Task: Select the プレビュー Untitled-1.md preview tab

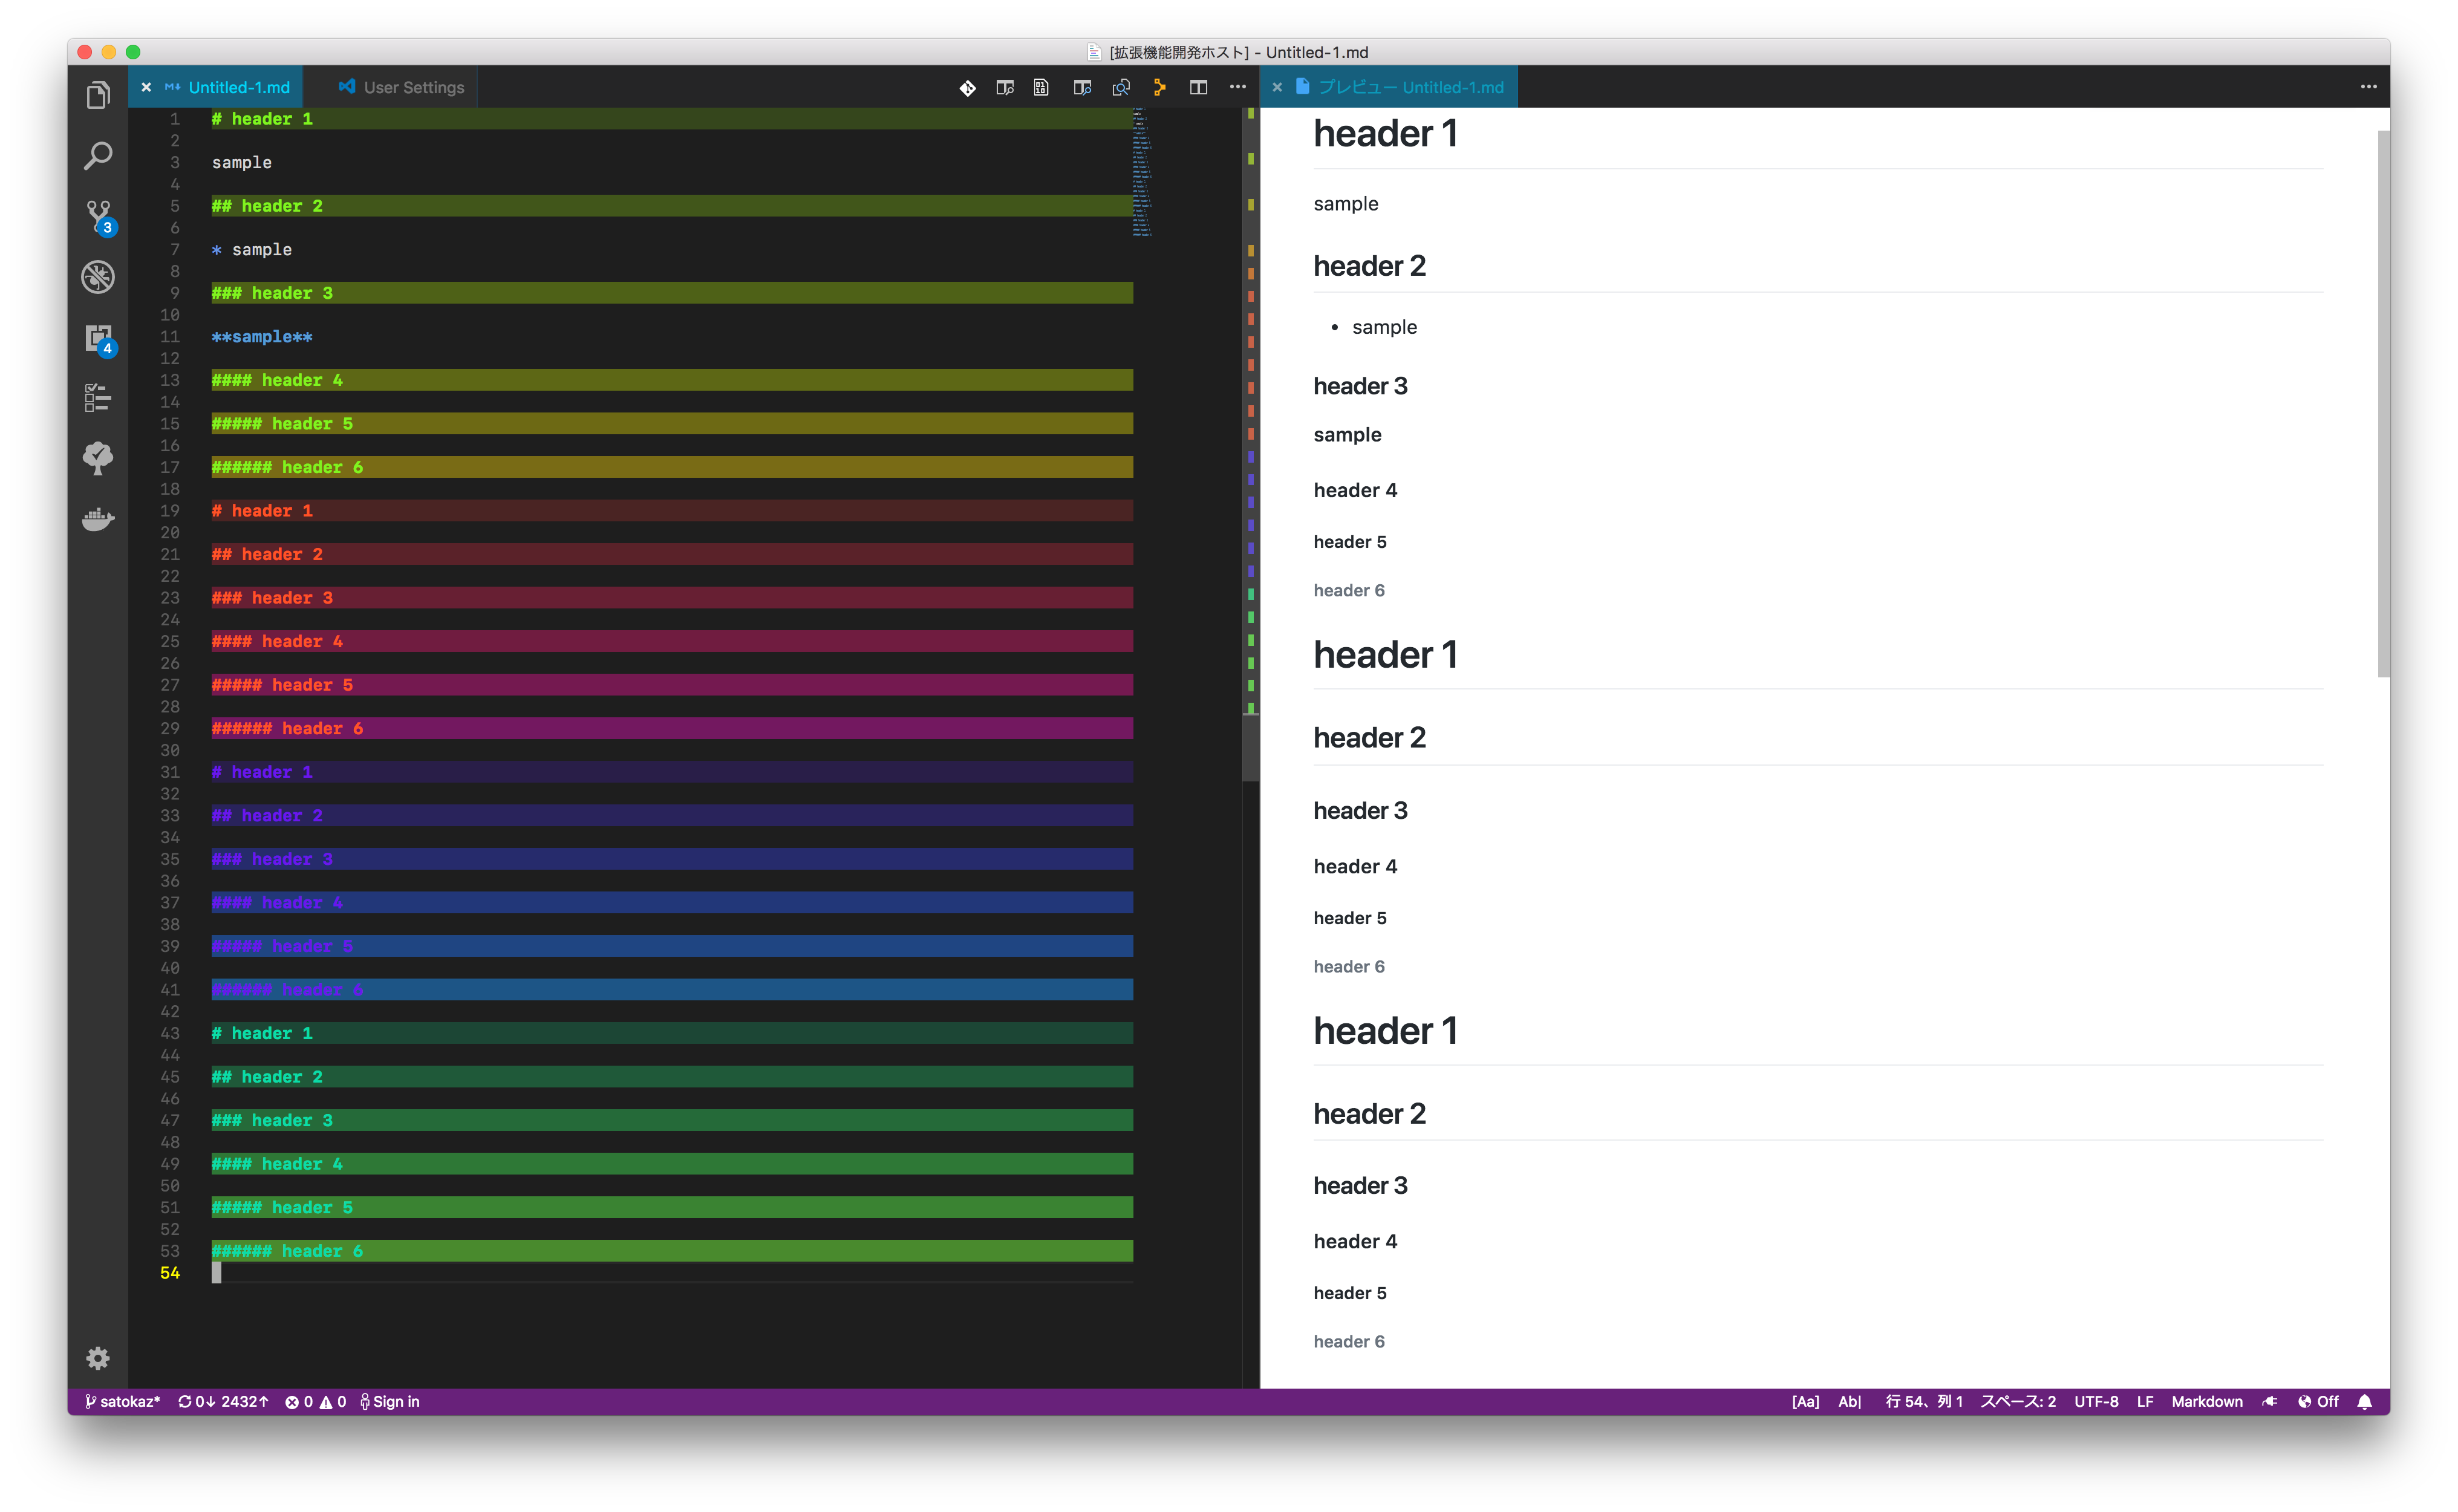Action: (1409, 88)
